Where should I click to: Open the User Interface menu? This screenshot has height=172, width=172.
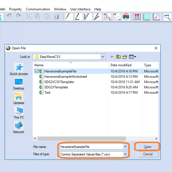coord(80,9)
